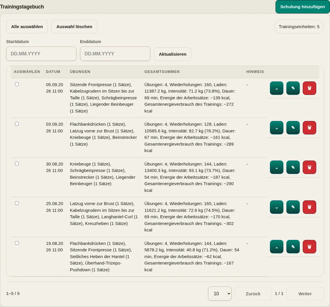Viewport: 330px width, 307px height.
Task: Select all sessions with Alle auswählen
Action: click(27, 27)
